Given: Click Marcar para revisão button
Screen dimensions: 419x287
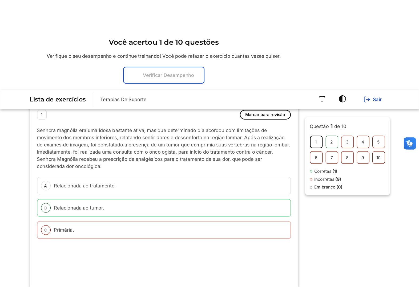Looking at the screenshot, I should [x=265, y=115].
